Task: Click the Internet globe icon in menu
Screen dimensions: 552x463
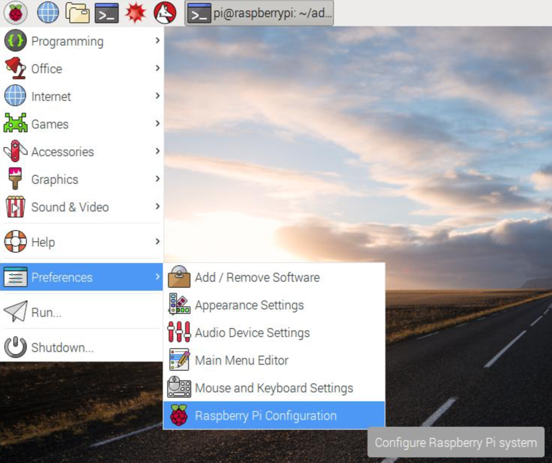Action: (15, 96)
